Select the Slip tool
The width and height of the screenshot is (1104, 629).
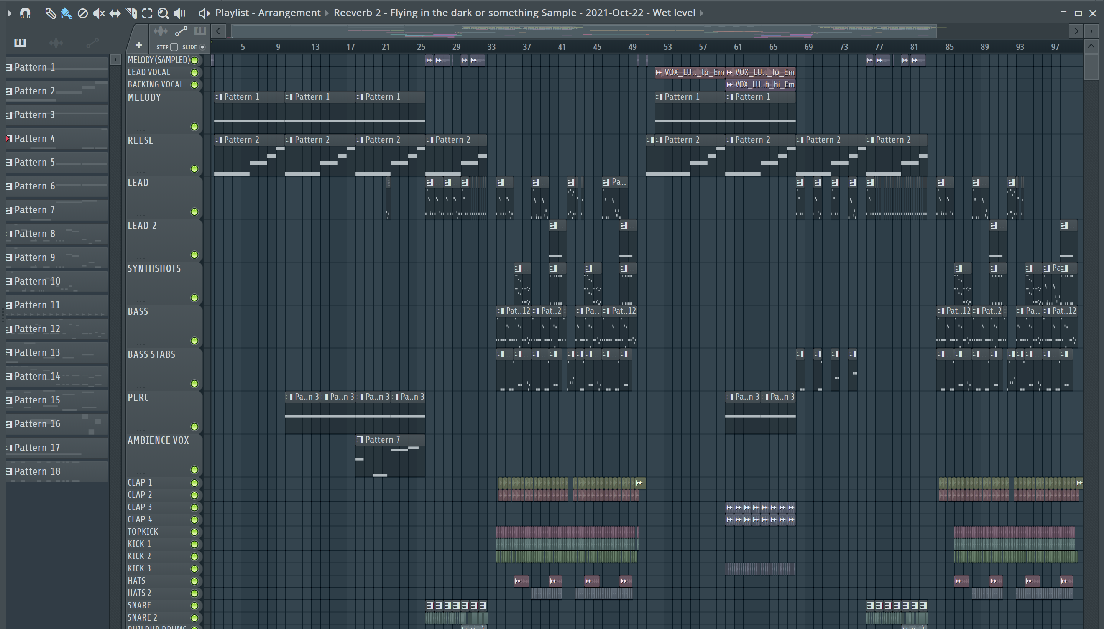115,13
